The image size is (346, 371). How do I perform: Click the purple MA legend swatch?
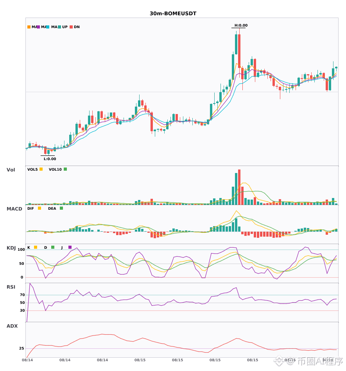[x=38, y=27]
